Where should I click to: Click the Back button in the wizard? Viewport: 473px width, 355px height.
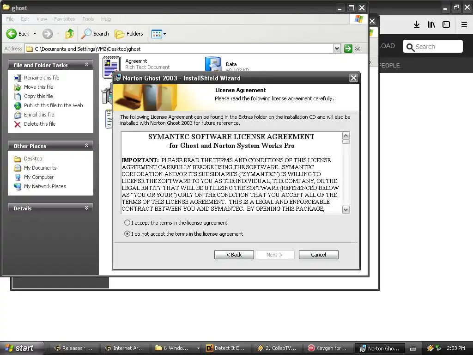coord(234,255)
